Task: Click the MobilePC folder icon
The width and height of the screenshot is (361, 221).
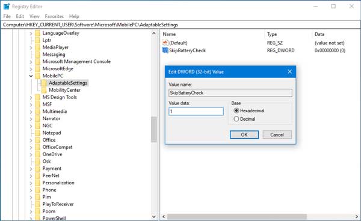Action: (x=37, y=76)
